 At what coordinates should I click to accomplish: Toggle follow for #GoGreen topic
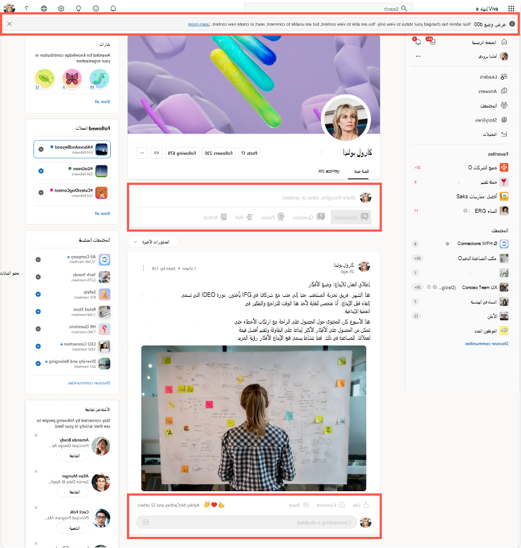[x=41, y=171]
